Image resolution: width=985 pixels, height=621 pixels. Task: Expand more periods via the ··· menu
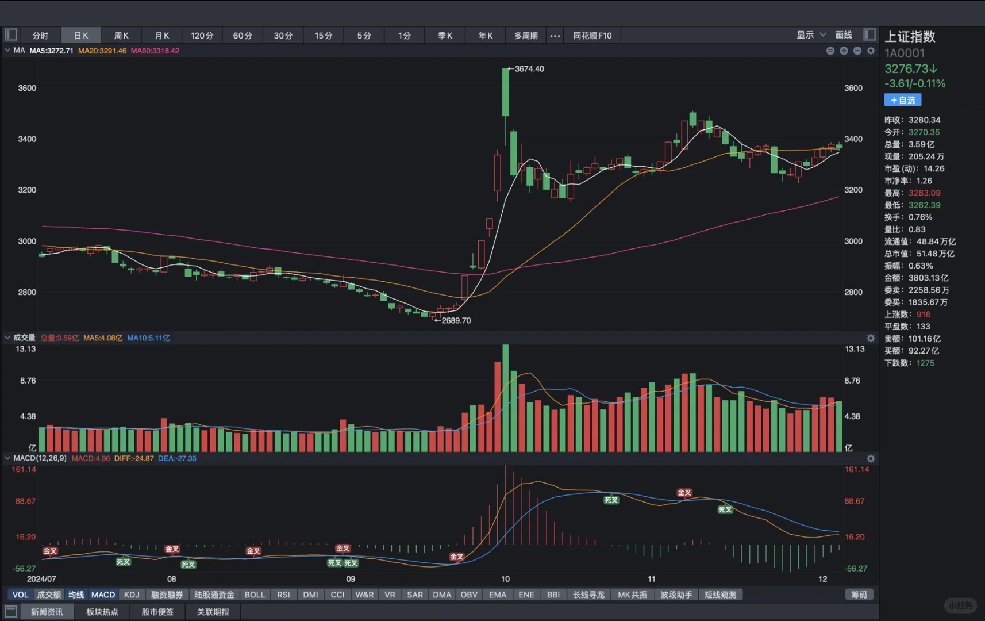coord(555,35)
